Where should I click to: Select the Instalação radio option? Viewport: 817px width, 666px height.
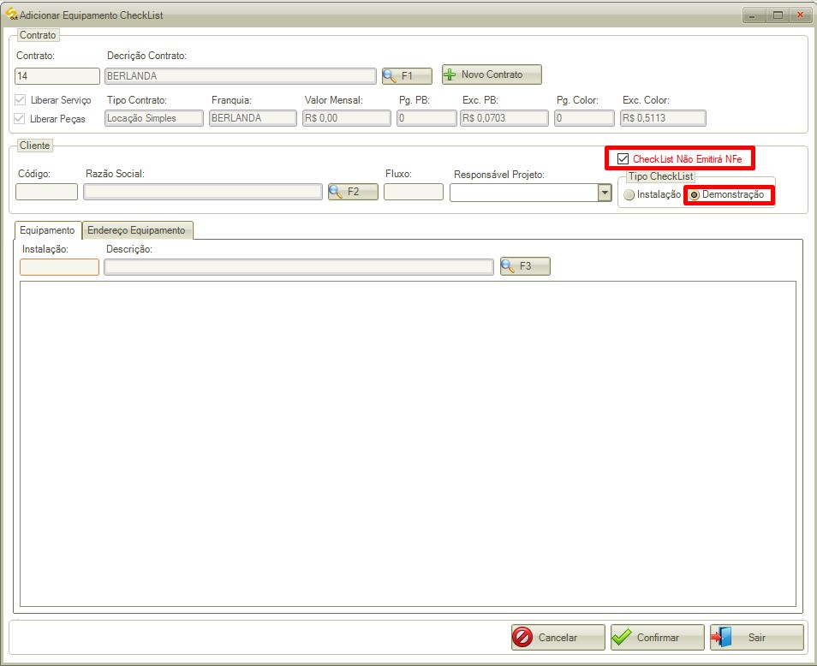(629, 194)
